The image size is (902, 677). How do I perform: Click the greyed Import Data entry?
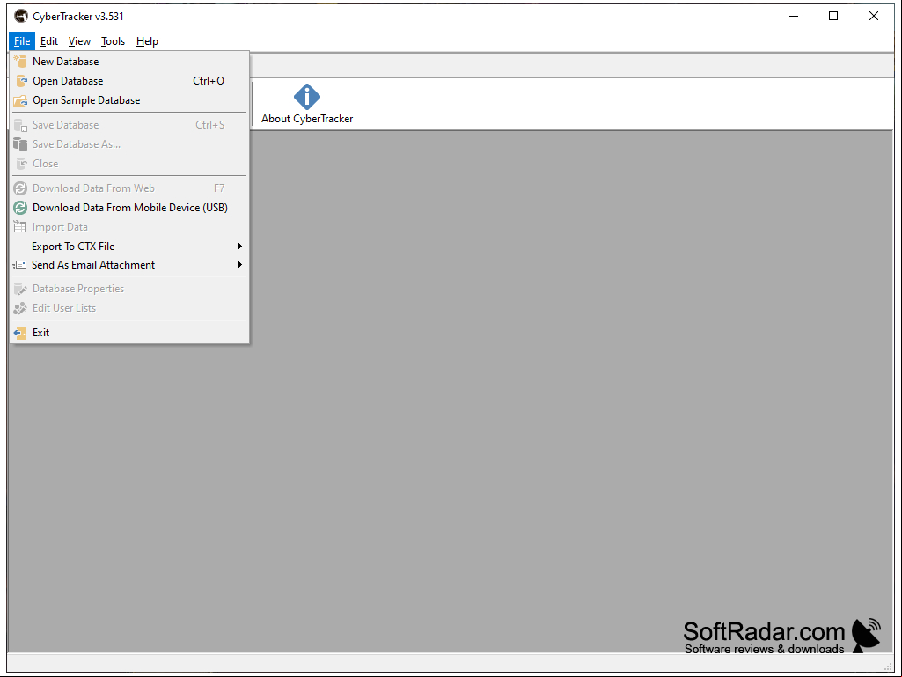coord(129,227)
